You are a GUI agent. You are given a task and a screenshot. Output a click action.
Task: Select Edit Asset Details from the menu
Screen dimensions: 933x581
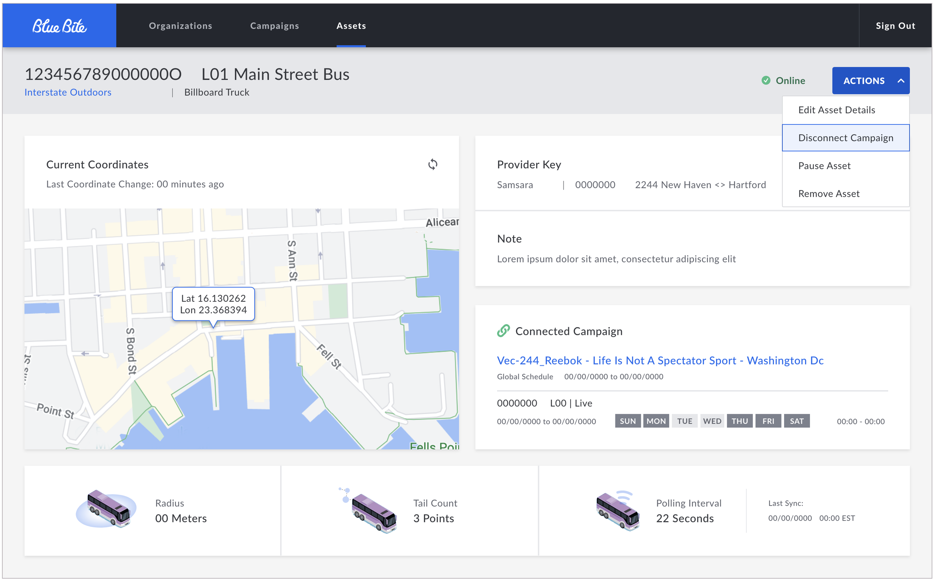coord(836,110)
